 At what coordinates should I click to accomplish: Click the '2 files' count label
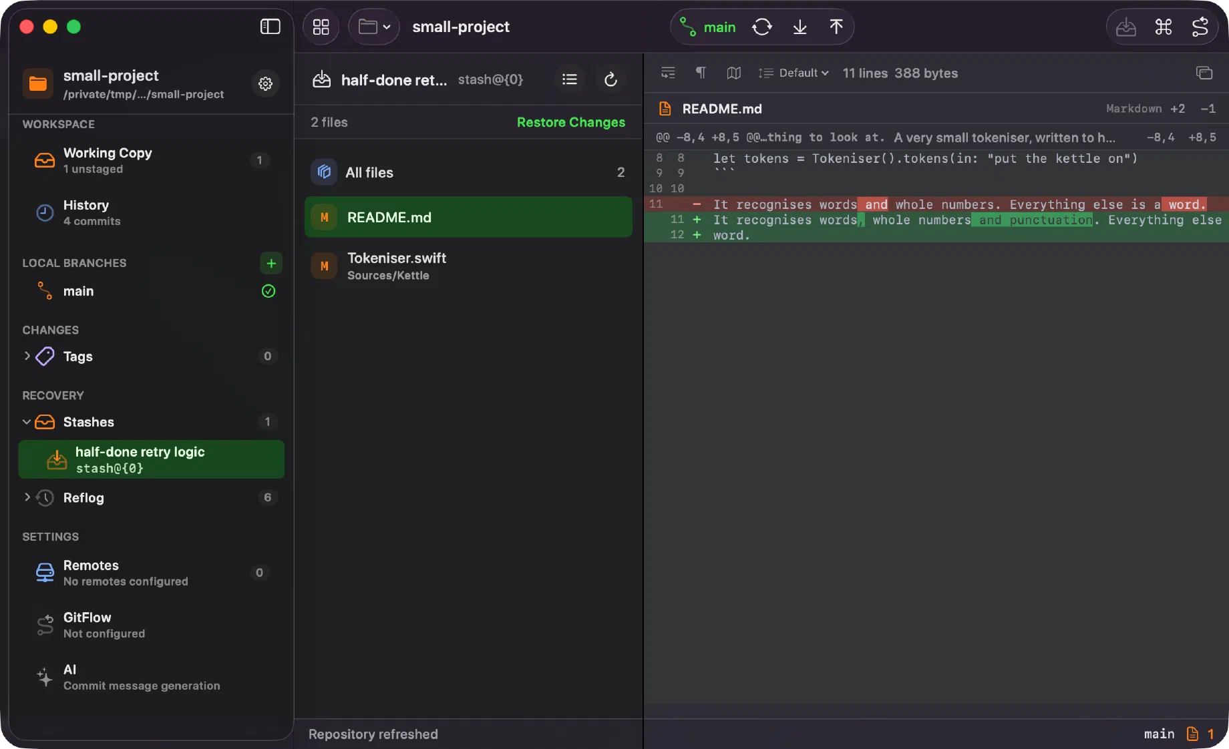click(x=329, y=122)
